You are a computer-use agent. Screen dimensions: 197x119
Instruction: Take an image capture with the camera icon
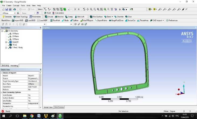(x=15, y=9)
